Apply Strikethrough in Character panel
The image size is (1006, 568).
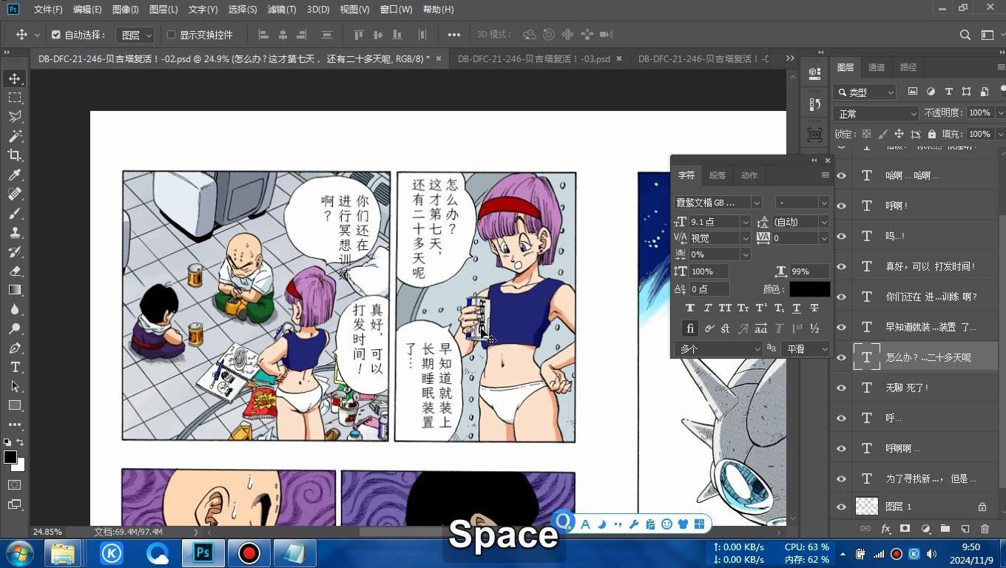(x=814, y=308)
